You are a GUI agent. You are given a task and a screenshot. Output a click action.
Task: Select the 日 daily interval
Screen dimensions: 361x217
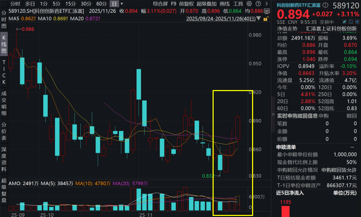point(114,4)
